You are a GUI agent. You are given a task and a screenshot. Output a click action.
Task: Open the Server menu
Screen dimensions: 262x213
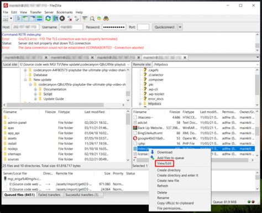coord(49,12)
